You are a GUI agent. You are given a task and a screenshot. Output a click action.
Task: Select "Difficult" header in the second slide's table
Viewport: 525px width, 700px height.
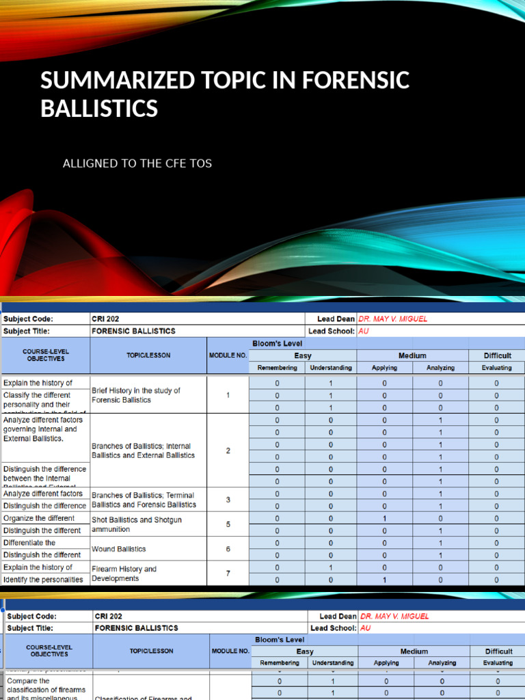pos(498,355)
